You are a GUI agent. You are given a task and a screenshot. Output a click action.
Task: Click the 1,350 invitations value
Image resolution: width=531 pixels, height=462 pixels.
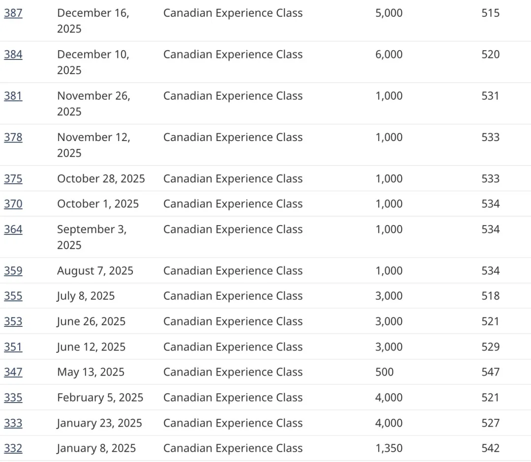tap(388, 448)
